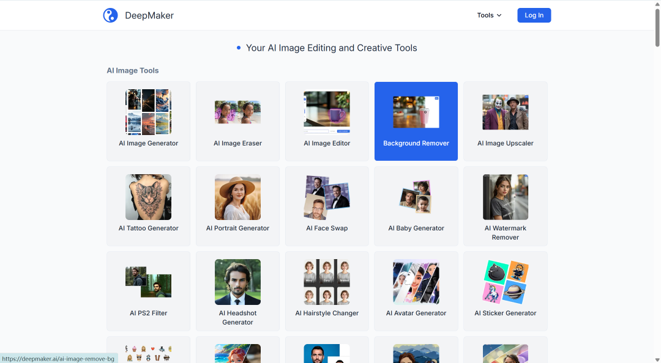Click the AI Image Eraser label
Image resolution: width=661 pixels, height=363 pixels.
pos(237,143)
